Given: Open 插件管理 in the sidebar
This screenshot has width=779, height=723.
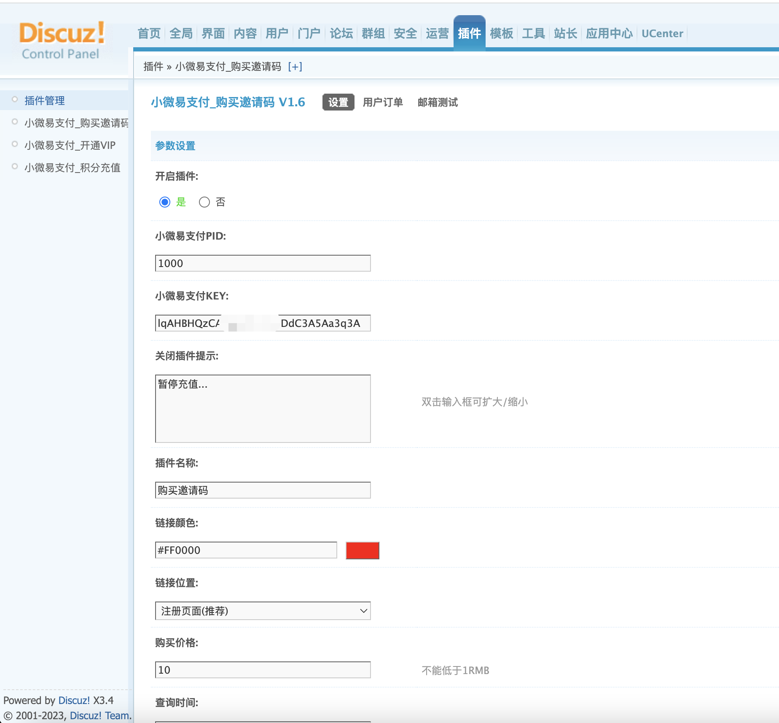Looking at the screenshot, I should pyautogui.click(x=45, y=100).
